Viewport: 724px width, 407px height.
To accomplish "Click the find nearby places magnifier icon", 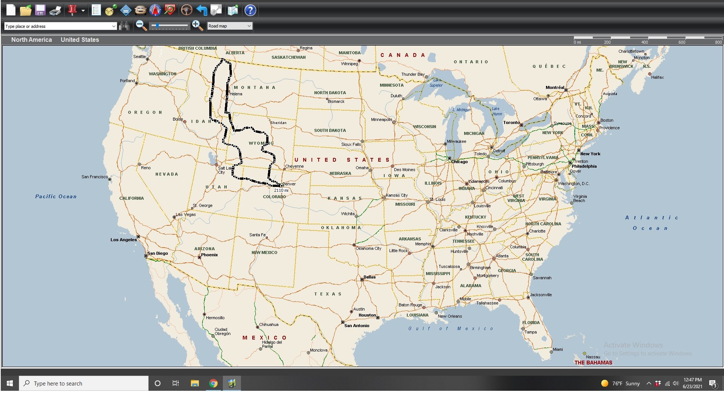I will click(x=170, y=10).
